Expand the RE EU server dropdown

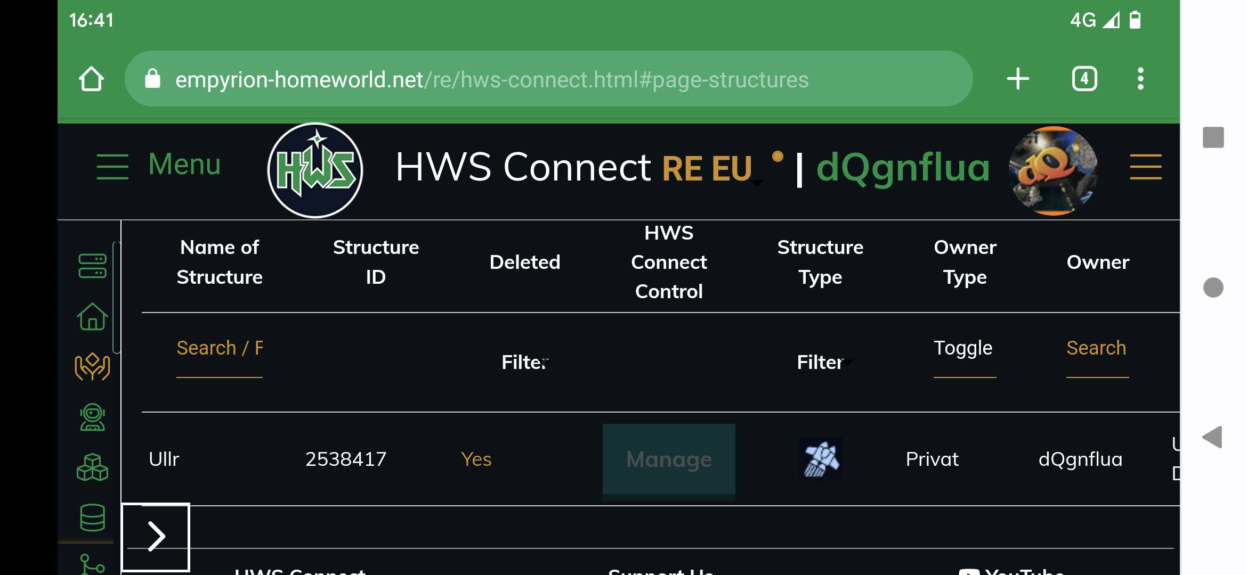(x=712, y=169)
